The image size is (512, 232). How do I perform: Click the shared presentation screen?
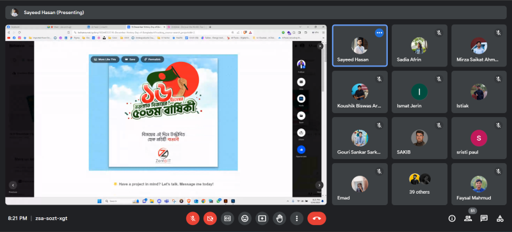166,115
